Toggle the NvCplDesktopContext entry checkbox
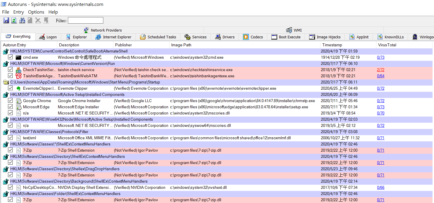Screen dimensions: 434x203 pyautogui.click(x=10, y=188)
